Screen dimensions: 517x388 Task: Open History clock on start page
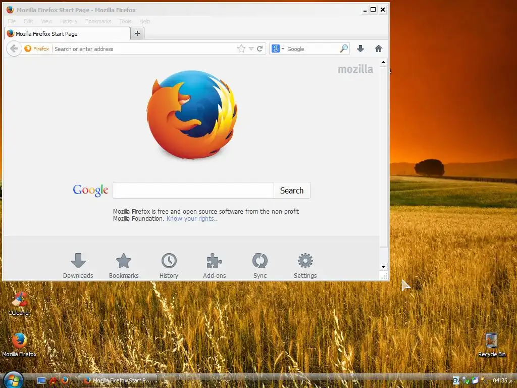tap(169, 266)
